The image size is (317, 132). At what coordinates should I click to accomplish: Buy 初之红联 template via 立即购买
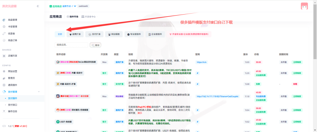point(297,96)
